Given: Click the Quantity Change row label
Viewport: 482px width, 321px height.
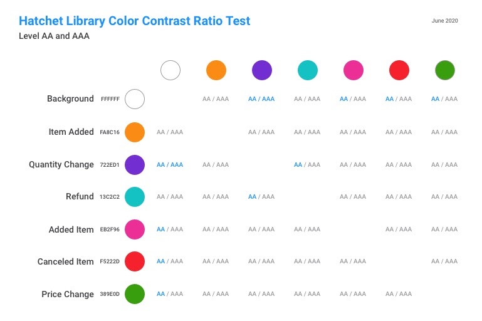Looking at the screenshot, I should (x=61, y=165).
